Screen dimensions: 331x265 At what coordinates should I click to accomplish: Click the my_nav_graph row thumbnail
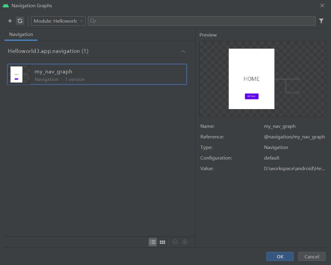(19, 75)
